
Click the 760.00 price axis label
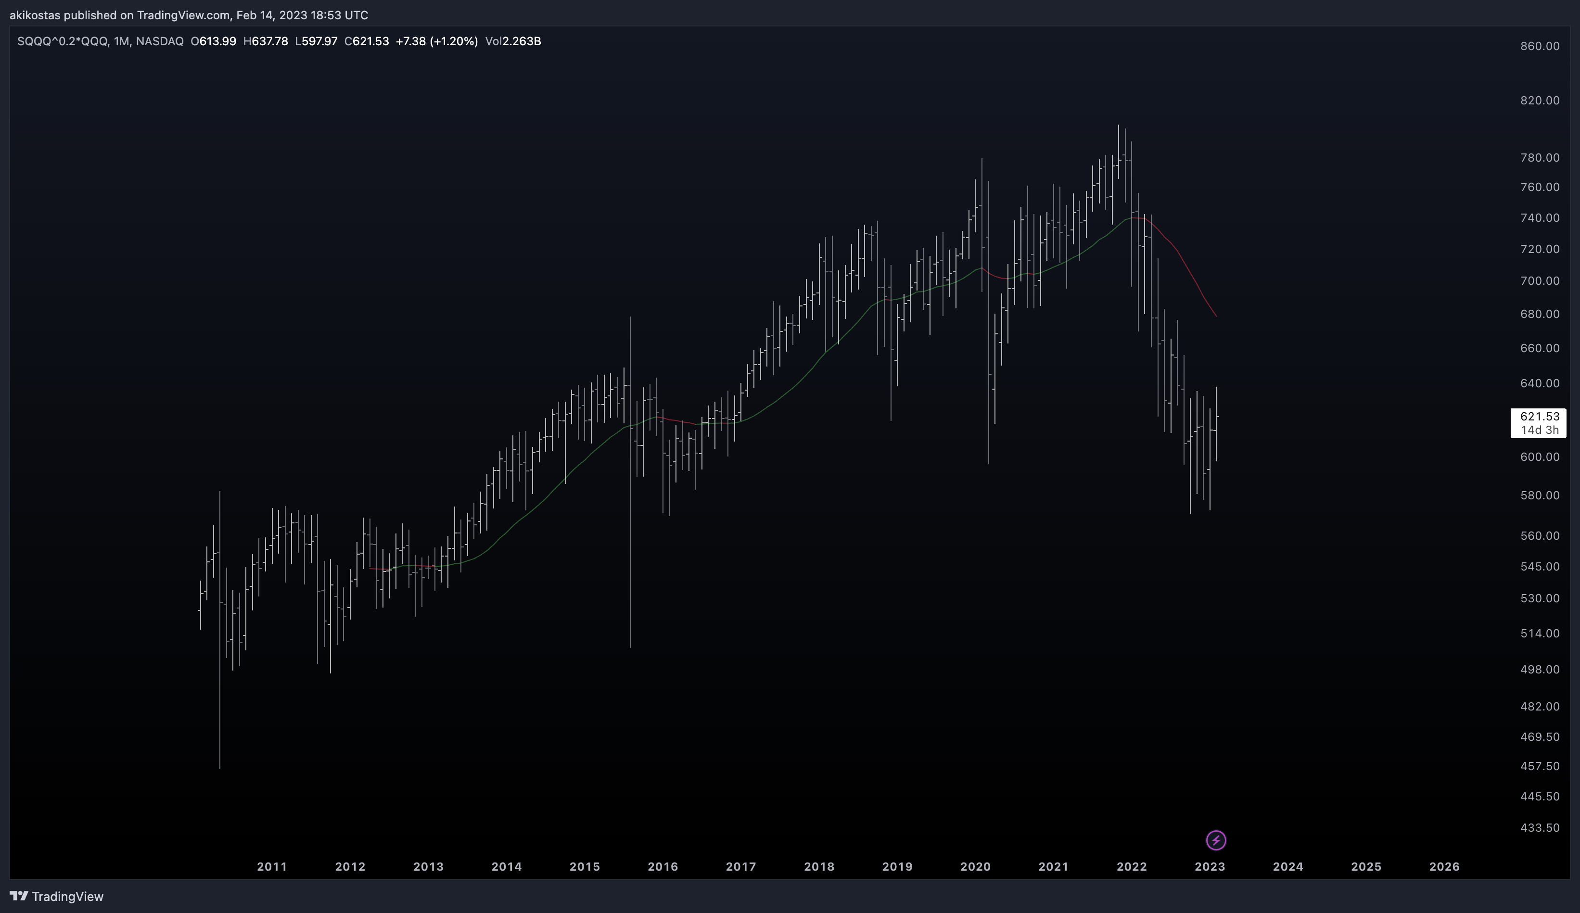pyautogui.click(x=1540, y=187)
